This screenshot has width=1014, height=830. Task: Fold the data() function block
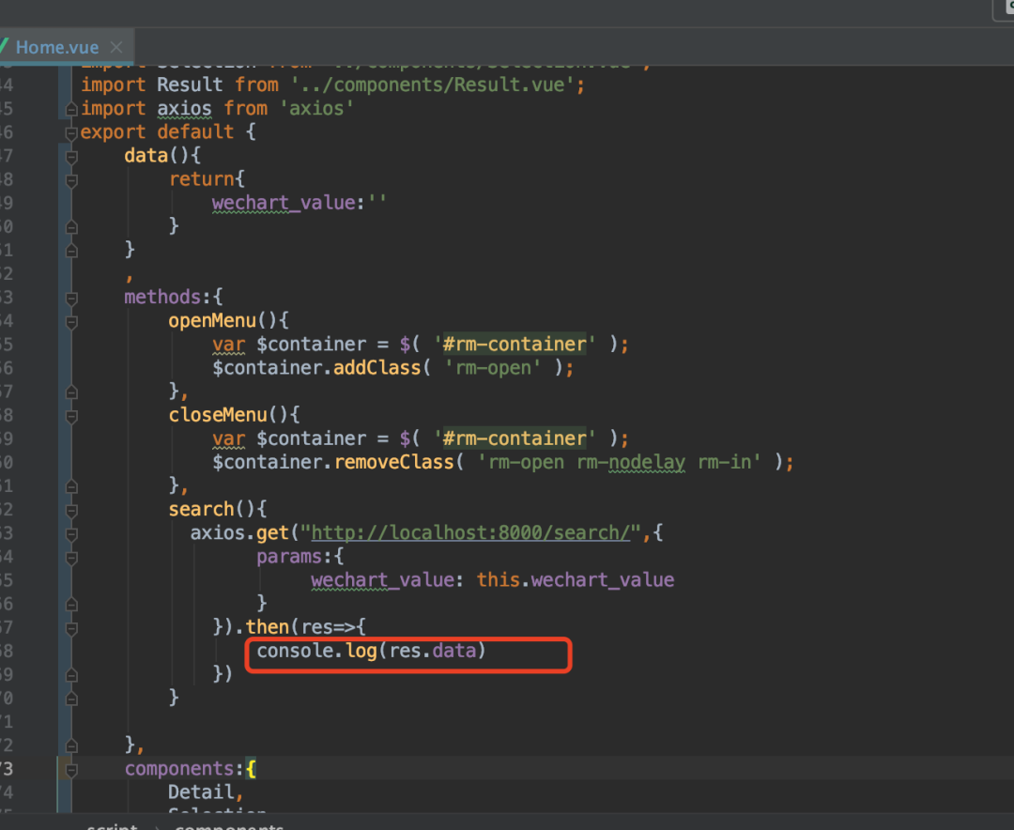pyautogui.click(x=71, y=157)
